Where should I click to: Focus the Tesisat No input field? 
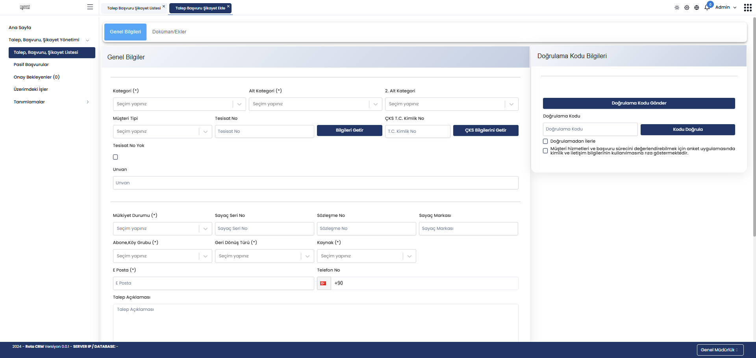[265, 132]
